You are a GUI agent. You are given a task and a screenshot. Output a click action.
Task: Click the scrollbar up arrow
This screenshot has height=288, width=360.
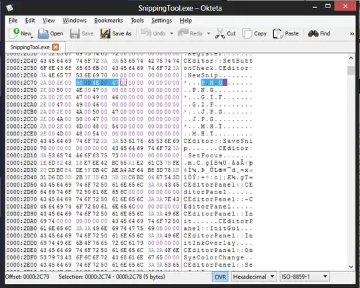(351, 58)
